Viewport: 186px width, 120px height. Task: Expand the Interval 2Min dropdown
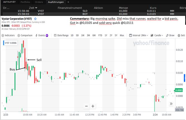click(139, 35)
